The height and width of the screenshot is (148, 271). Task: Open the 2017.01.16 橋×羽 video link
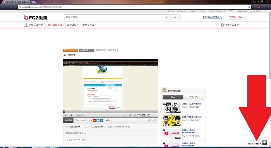pyautogui.click(x=192, y=117)
